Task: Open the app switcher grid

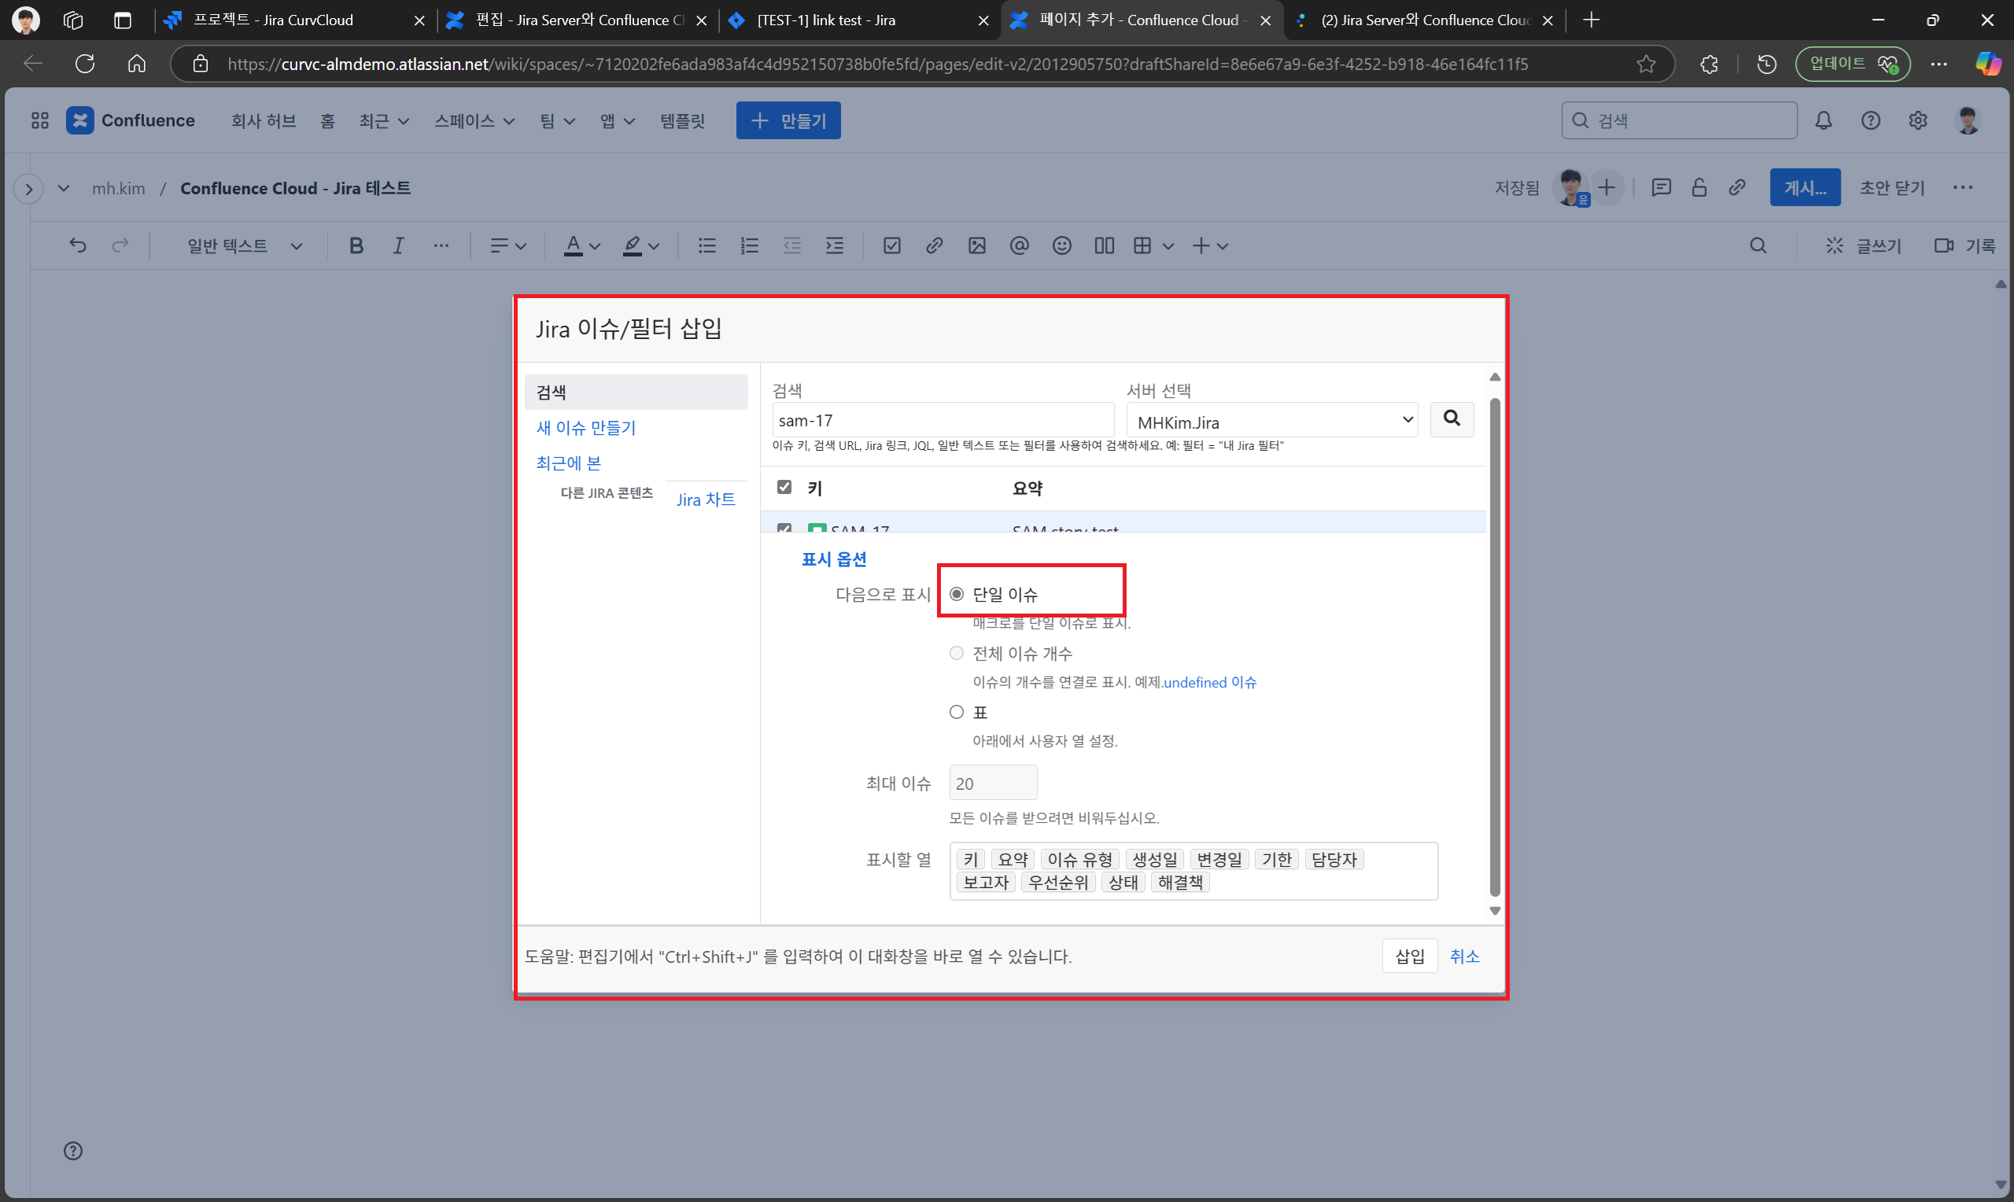Action: click(39, 120)
